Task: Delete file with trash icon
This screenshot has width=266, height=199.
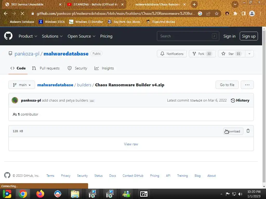Action: pos(248,131)
